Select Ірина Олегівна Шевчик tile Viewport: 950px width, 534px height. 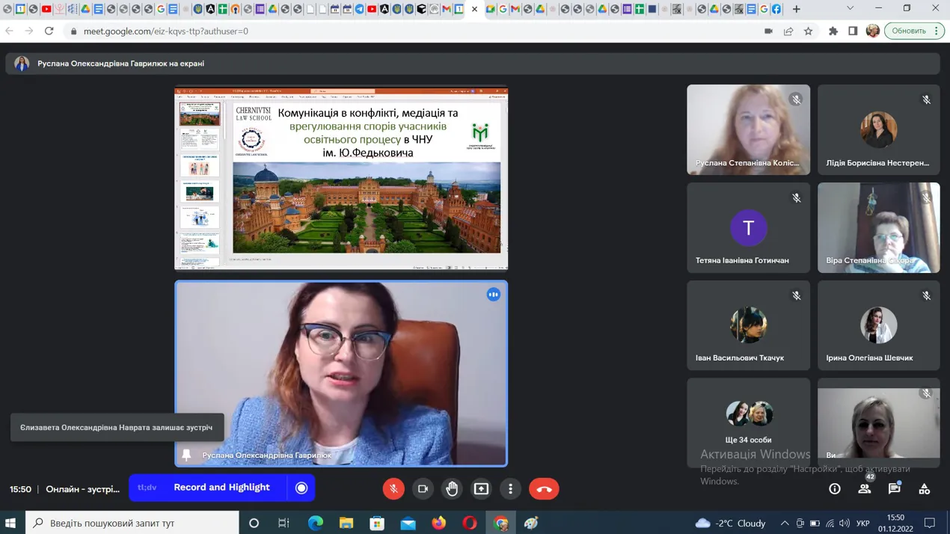click(x=878, y=325)
